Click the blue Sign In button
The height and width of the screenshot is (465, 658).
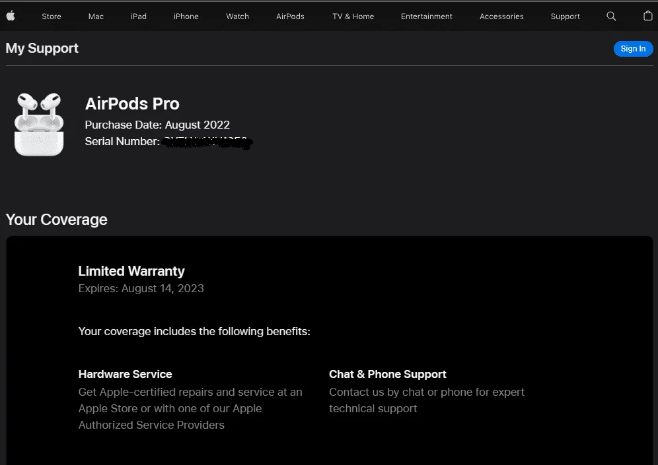pyautogui.click(x=633, y=49)
